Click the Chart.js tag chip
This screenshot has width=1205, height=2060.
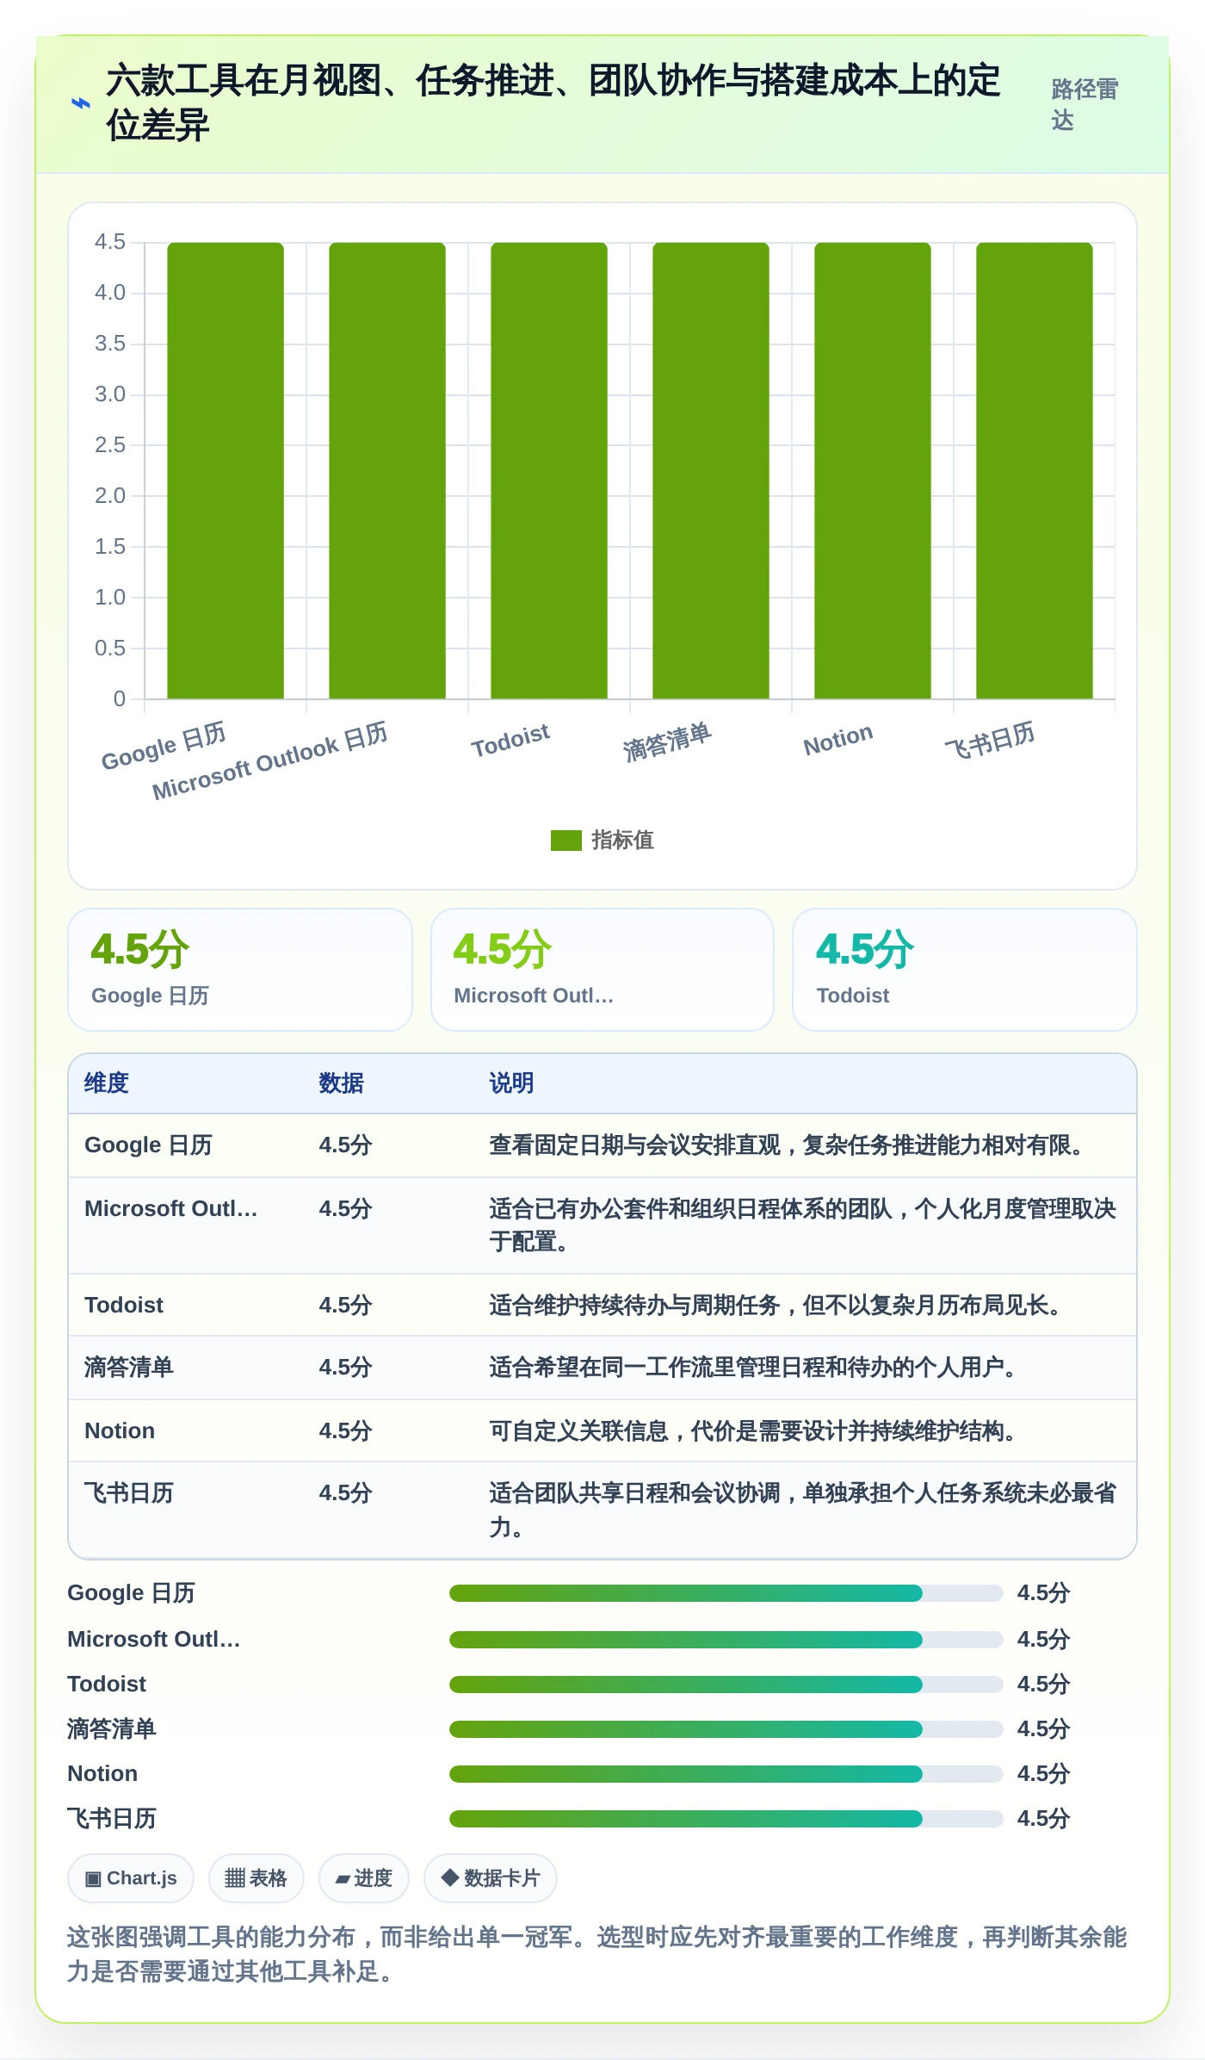[x=131, y=1878]
